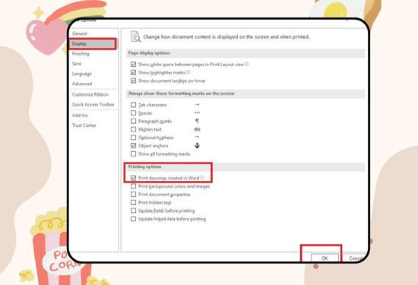
Task: Confirm settings with OK button
Action: click(x=325, y=258)
